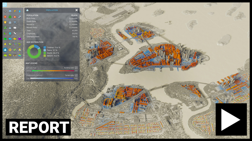
Task: Click the Seniors olive legend swatch
Action: click(45, 56)
